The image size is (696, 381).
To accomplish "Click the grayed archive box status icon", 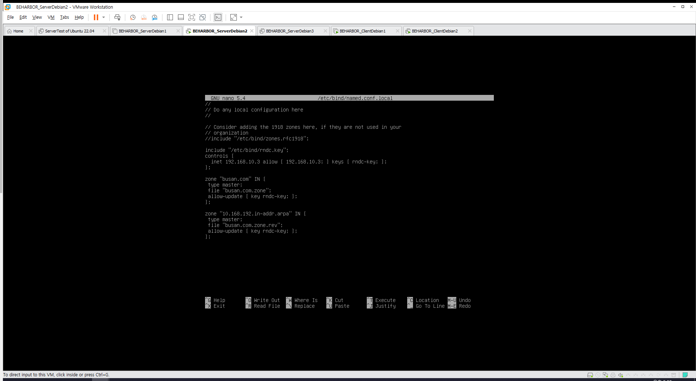I will click(x=674, y=375).
